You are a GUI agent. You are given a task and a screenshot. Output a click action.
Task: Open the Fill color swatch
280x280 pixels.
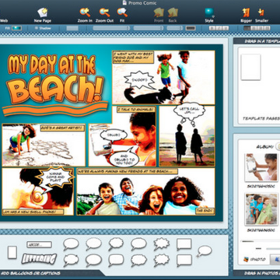pyautogui.click(x=16, y=28)
